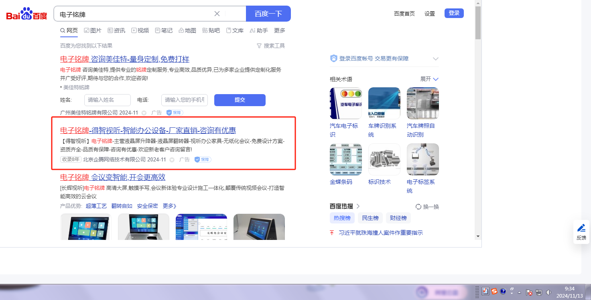Click the 登录百度帐号 shield paw icon
This screenshot has height=300, width=591.
[334, 58]
